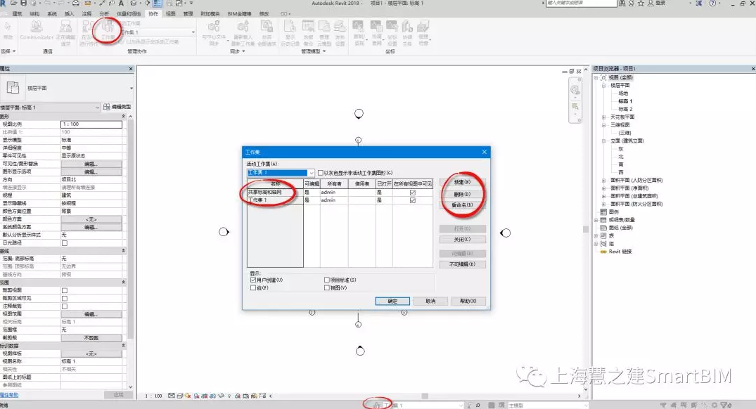Image resolution: width=756 pixels, height=409 pixels.
Task: Open the View (视图) ribbon tab
Action: pos(171,14)
